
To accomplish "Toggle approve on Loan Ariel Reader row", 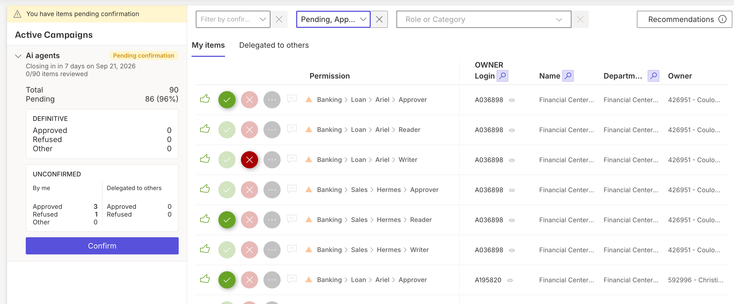I will click(x=227, y=130).
